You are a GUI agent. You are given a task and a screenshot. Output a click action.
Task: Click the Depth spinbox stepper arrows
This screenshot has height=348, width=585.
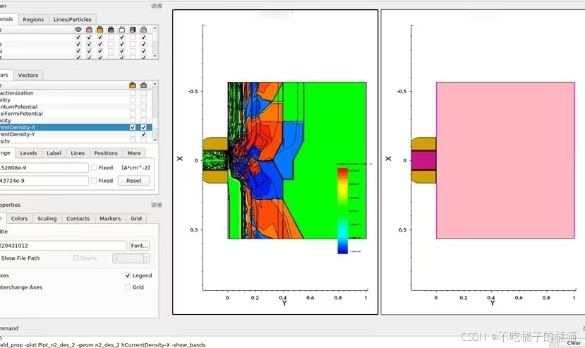pos(146,258)
